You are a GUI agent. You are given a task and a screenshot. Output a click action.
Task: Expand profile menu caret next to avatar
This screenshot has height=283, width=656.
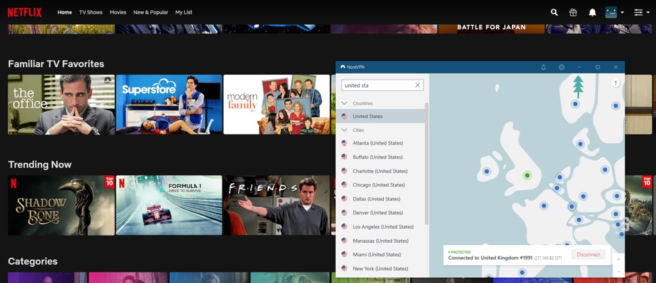click(622, 13)
